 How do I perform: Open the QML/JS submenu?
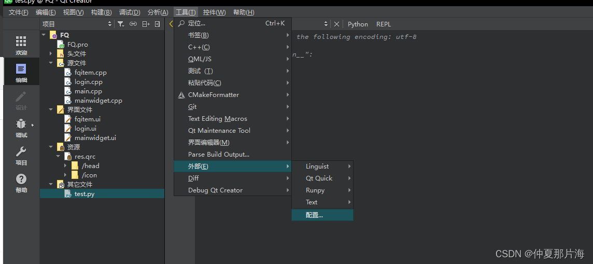(233, 59)
